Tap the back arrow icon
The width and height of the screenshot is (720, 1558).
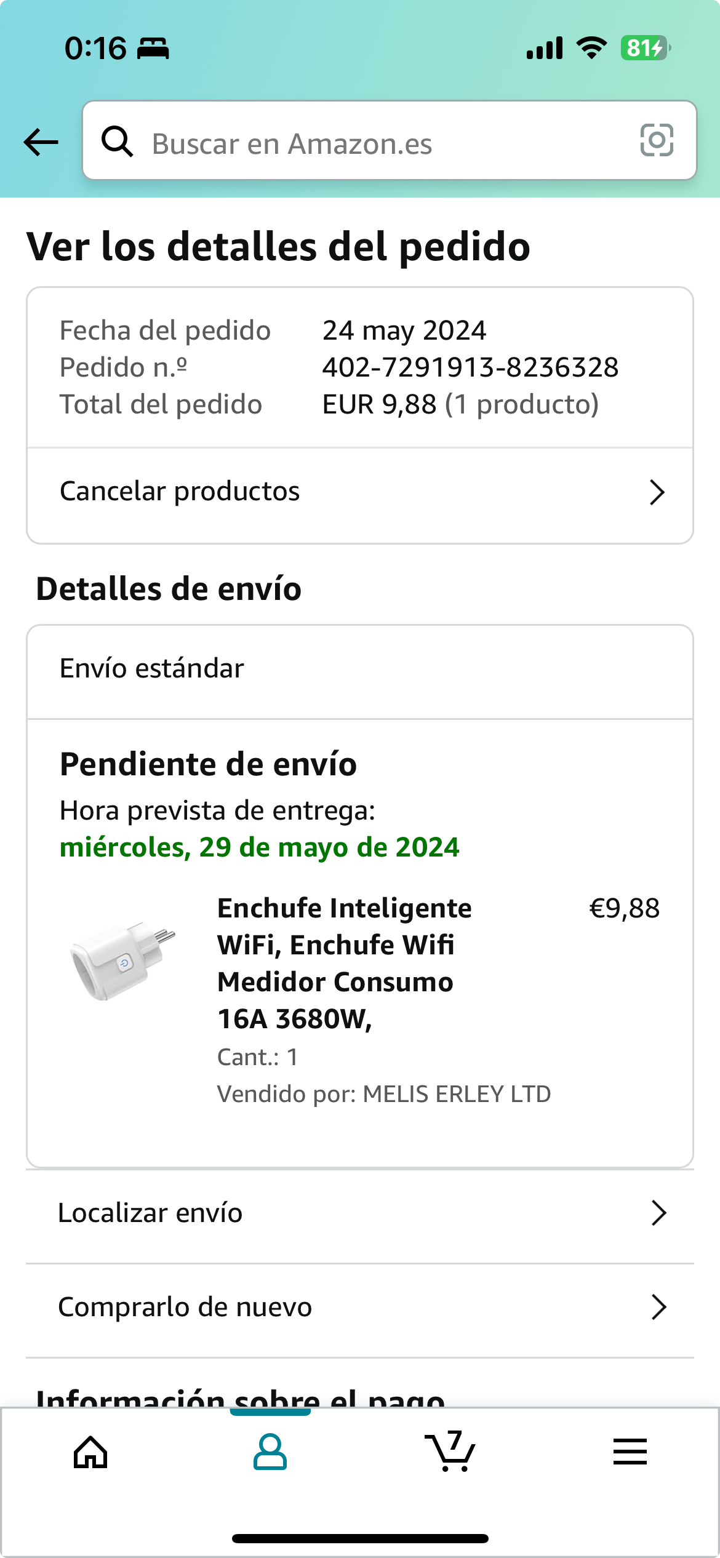41,142
